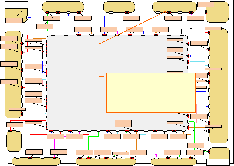Select the tan block in top-right corner
234x166 pixels.
(x=218, y=12)
